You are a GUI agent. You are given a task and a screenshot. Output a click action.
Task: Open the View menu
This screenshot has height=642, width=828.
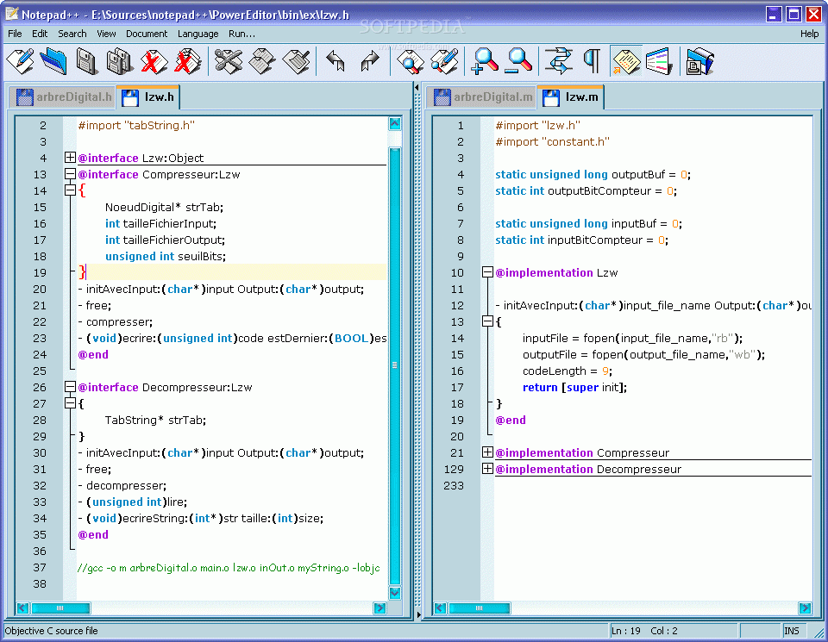tap(106, 34)
